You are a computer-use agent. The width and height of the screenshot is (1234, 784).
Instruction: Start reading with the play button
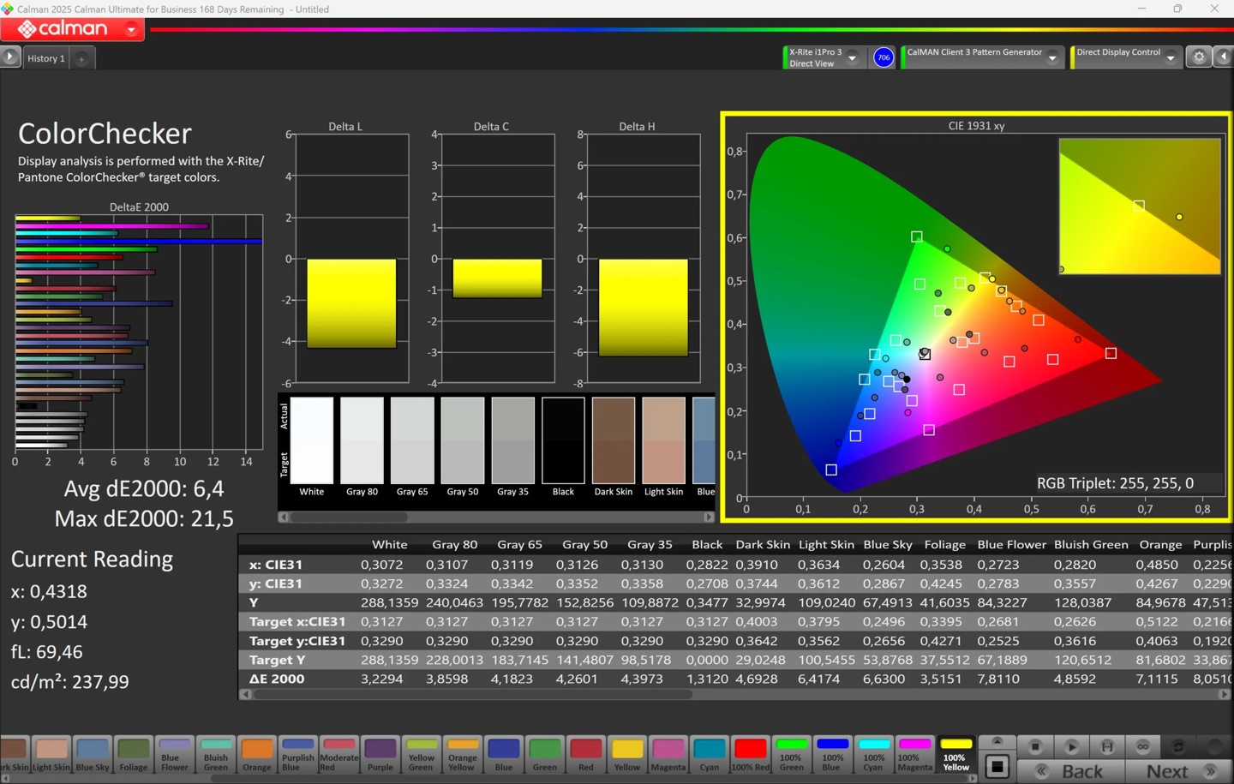click(1071, 746)
